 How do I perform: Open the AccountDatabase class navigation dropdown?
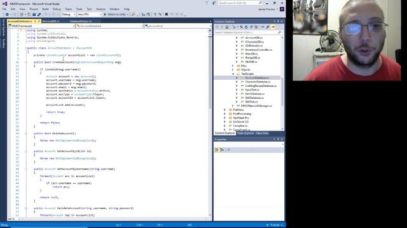110,26
